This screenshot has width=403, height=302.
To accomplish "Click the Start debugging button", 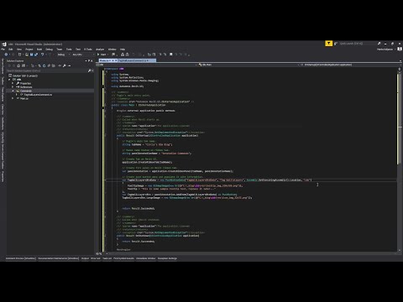I will (102, 55).
